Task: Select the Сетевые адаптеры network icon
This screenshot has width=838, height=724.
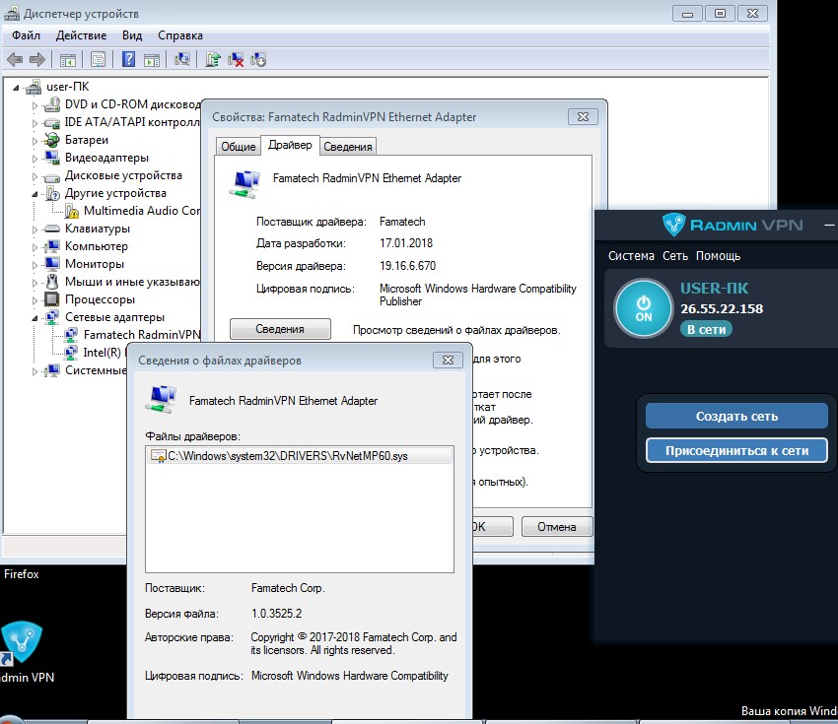Action: [x=52, y=317]
